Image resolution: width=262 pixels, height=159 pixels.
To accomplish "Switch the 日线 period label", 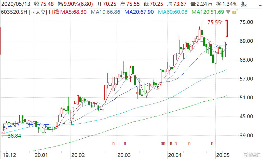I will [54, 12].
